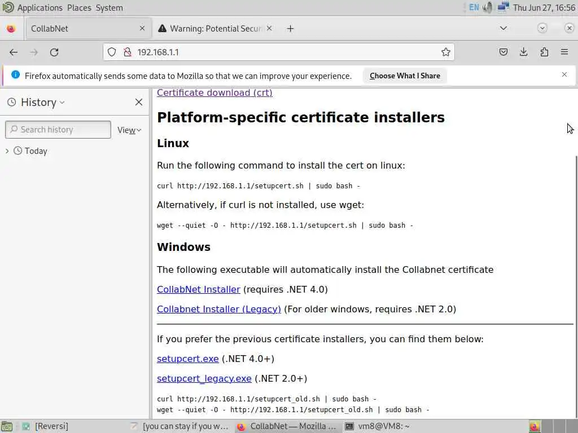Click the Choose What I Share button

point(405,76)
